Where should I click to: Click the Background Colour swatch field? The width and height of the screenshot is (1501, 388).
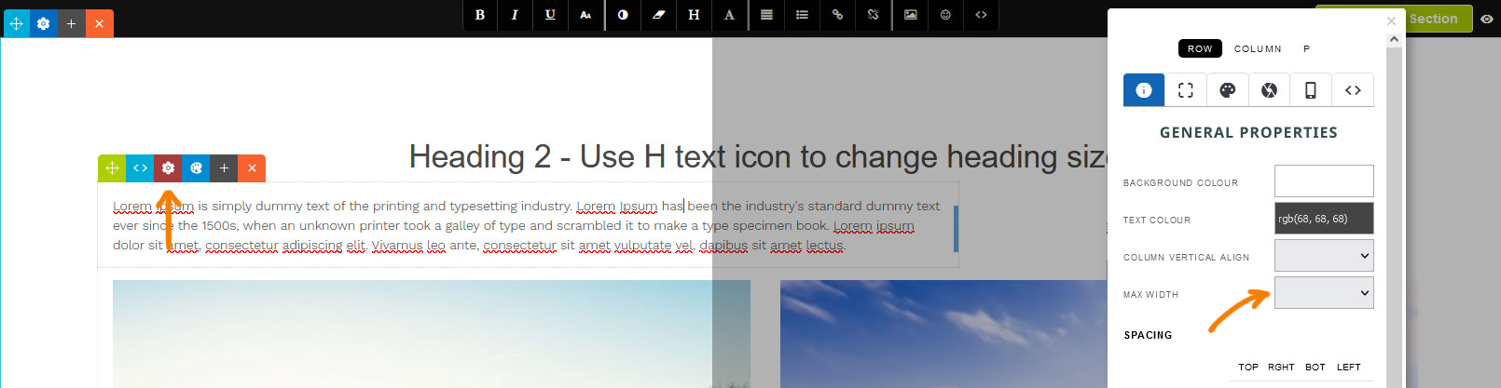click(1323, 181)
